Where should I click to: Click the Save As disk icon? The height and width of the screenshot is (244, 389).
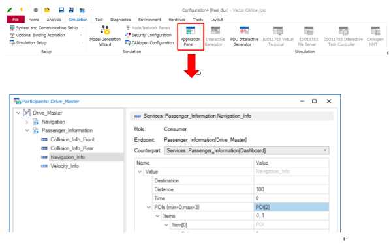pos(71,10)
